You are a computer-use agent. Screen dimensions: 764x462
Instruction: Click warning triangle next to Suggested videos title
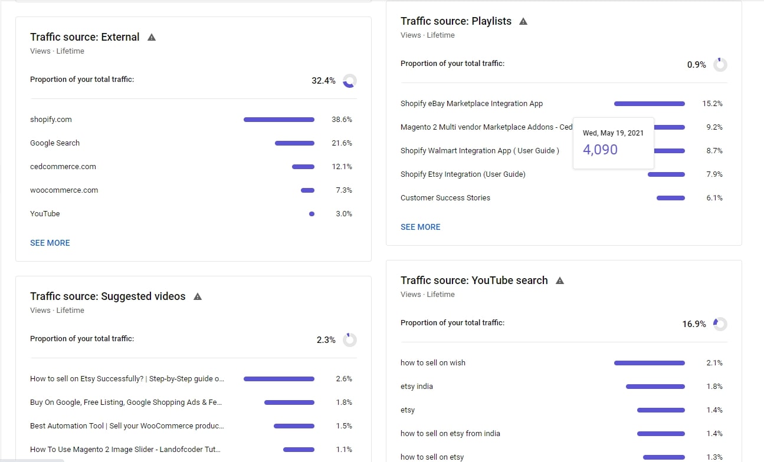198,296
